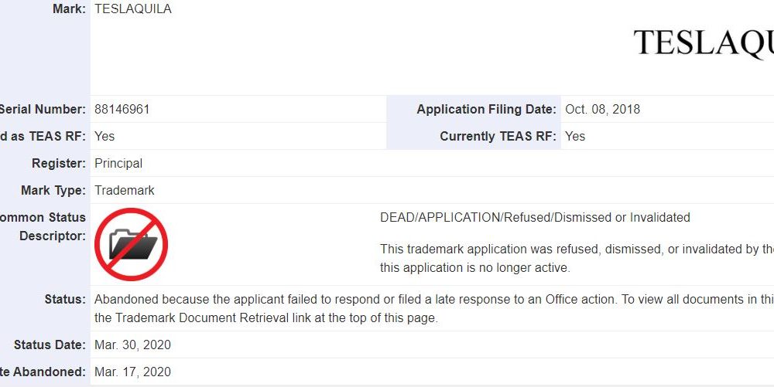Click the Mark Type label
Screen dimensions: 774x387
[53, 191]
